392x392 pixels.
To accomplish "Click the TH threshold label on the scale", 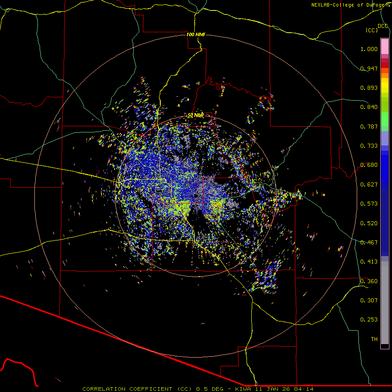I will [x=374, y=339].
